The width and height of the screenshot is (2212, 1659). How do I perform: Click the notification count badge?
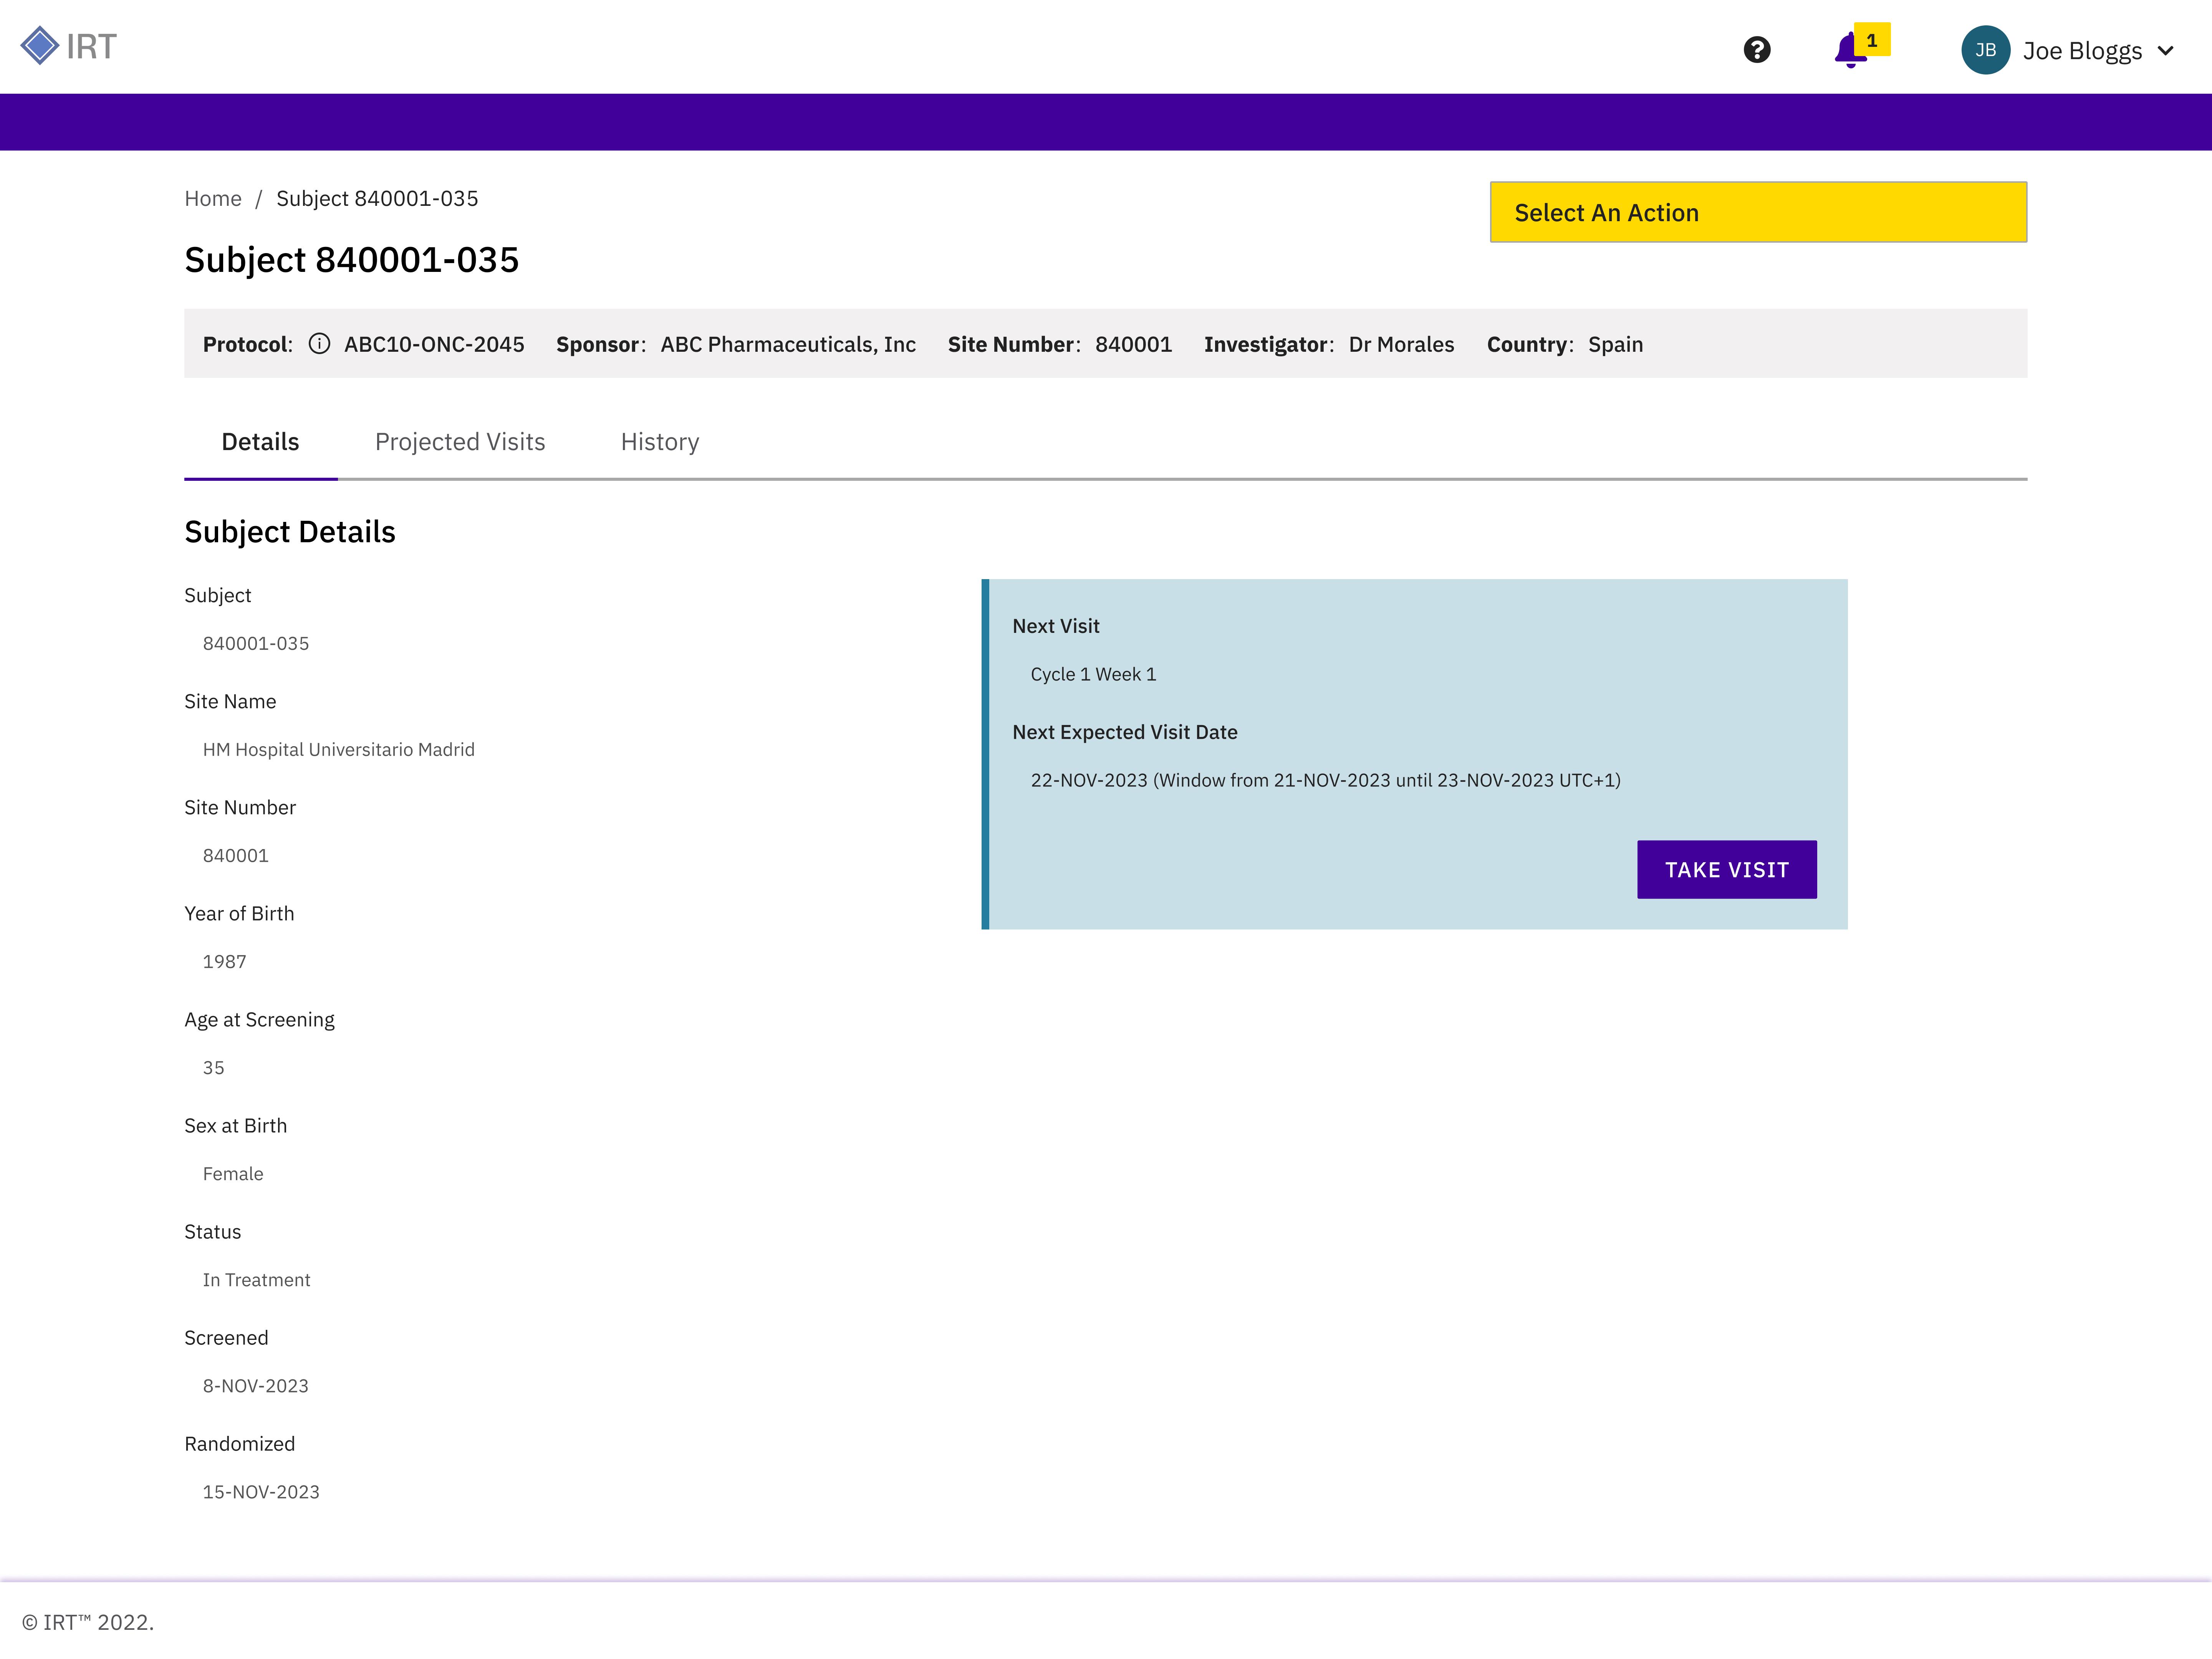[x=1872, y=40]
